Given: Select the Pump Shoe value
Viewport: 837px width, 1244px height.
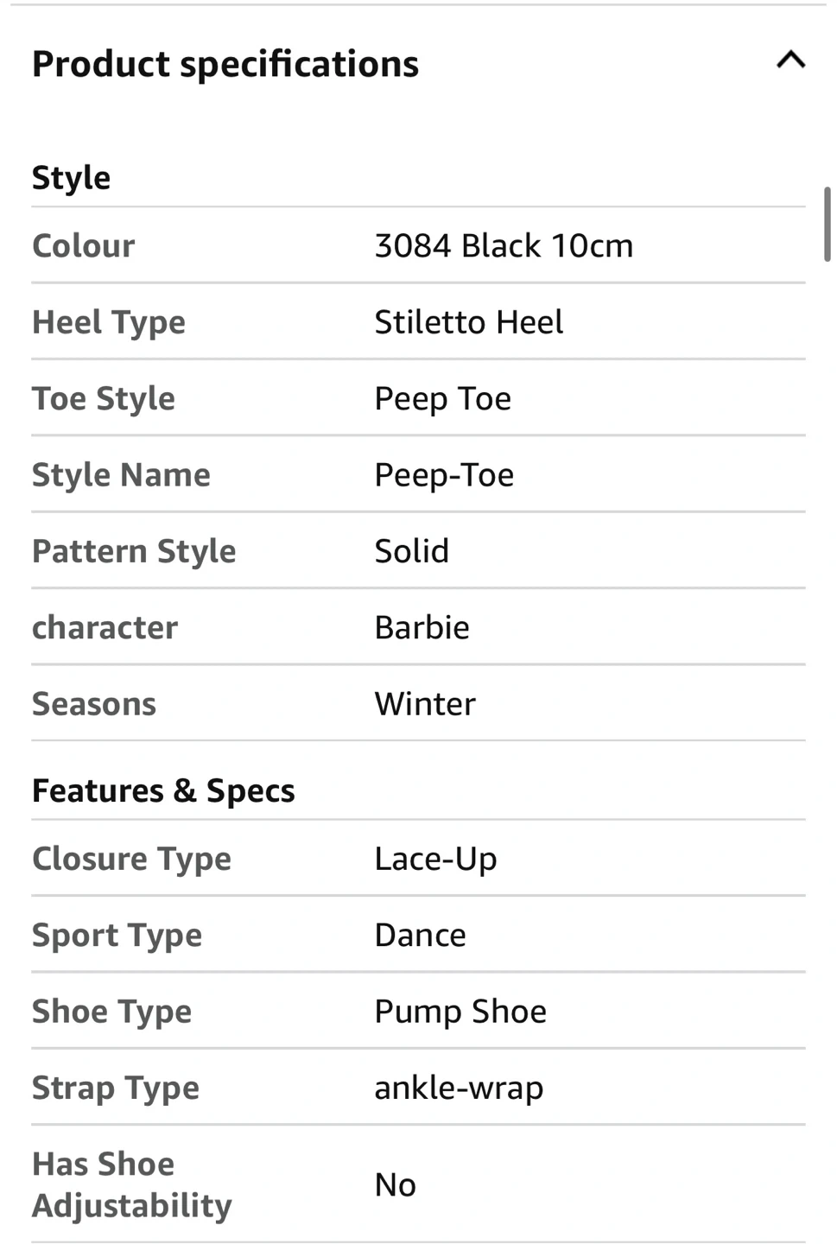Looking at the screenshot, I should pos(460,1012).
